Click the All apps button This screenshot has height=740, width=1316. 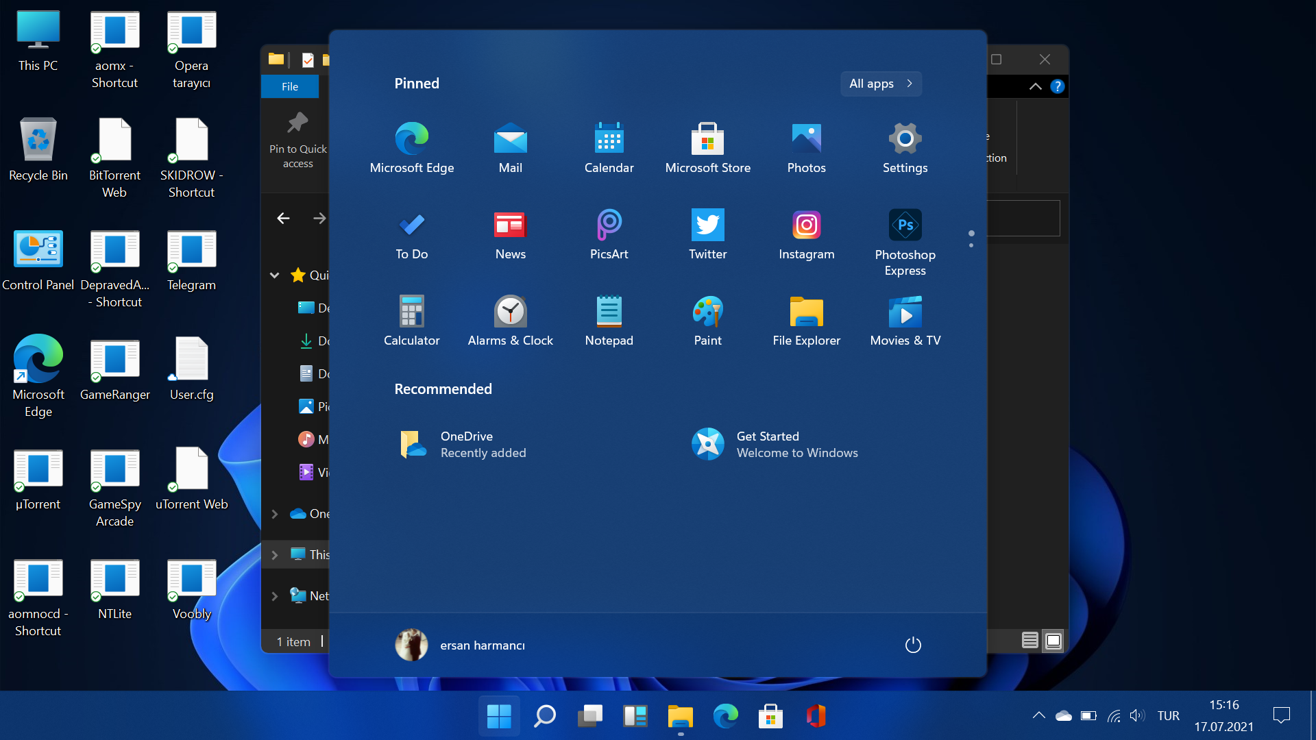(x=880, y=84)
